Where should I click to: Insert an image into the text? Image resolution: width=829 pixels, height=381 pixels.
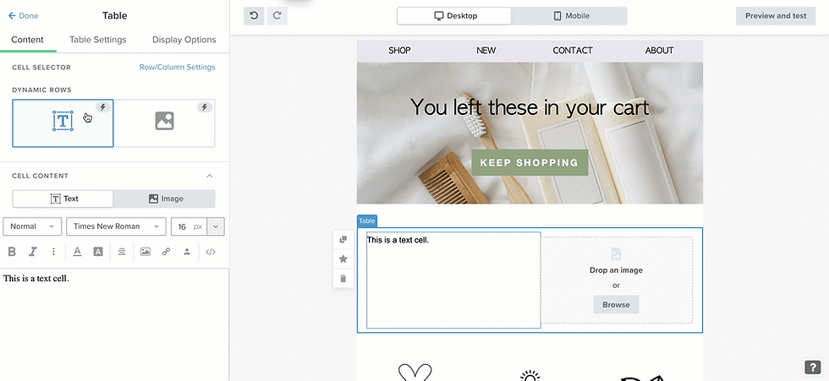(145, 252)
